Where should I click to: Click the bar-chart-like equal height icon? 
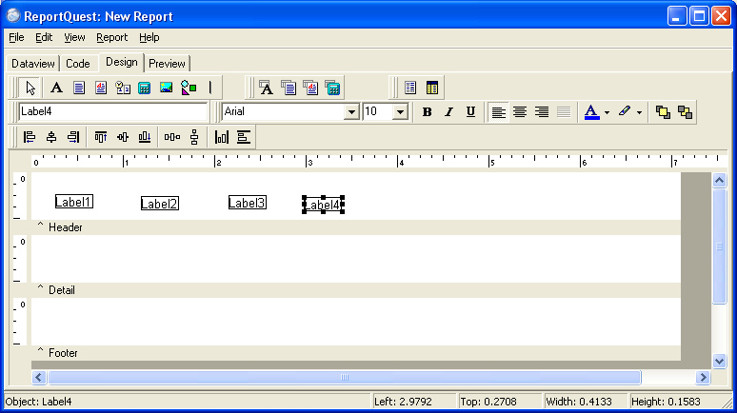[221, 137]
